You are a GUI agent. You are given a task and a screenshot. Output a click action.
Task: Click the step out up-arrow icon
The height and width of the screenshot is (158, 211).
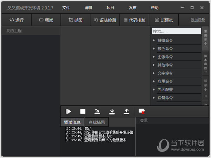(126, 111)
